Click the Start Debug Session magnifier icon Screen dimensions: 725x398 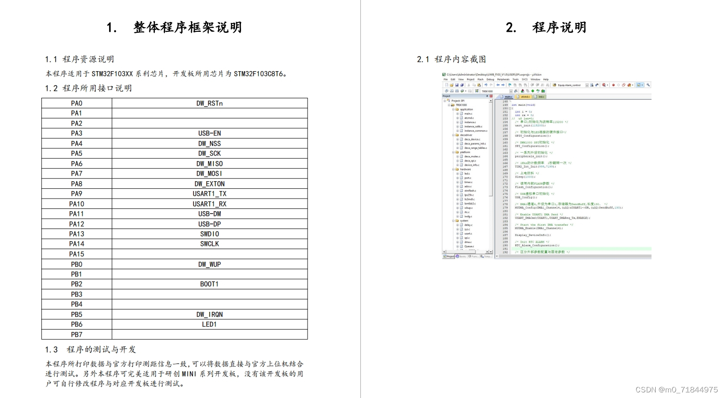point(604,85)
